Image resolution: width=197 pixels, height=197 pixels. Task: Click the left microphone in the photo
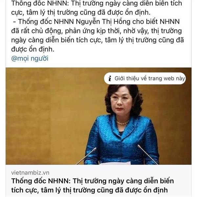pos(87,156)
